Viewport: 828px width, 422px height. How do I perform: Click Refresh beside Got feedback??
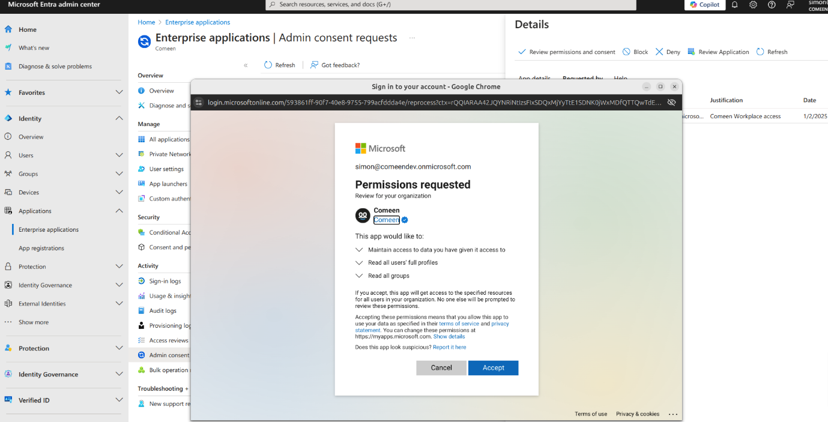280,65
